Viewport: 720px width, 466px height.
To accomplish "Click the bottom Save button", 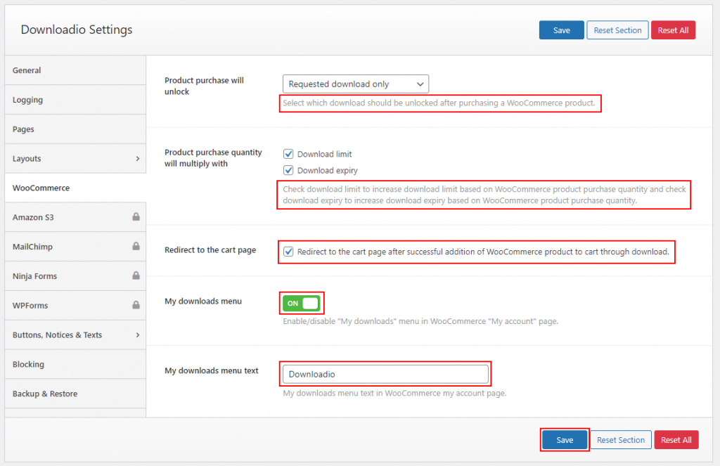I will (x=565, y=440).
